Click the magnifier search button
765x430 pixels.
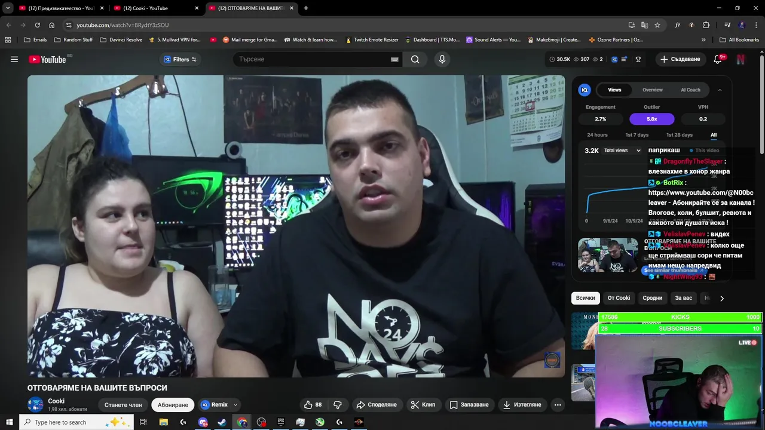[415, 59]
